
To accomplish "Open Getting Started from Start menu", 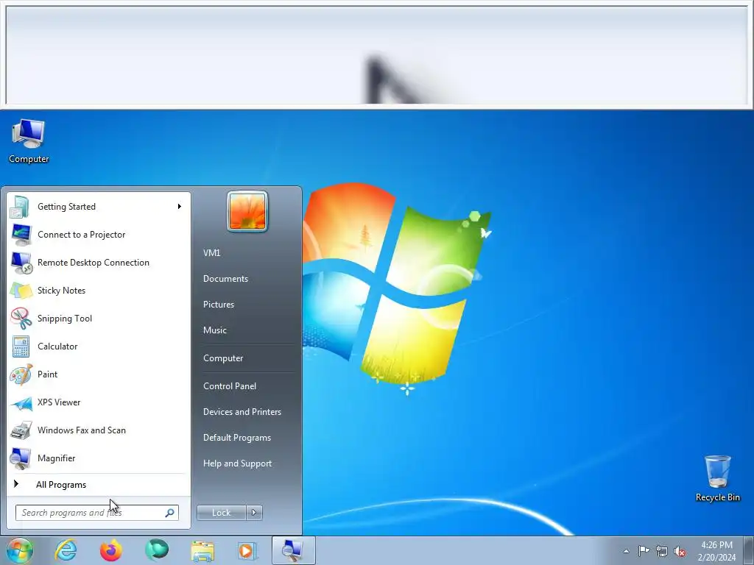I will coord(99,207).
